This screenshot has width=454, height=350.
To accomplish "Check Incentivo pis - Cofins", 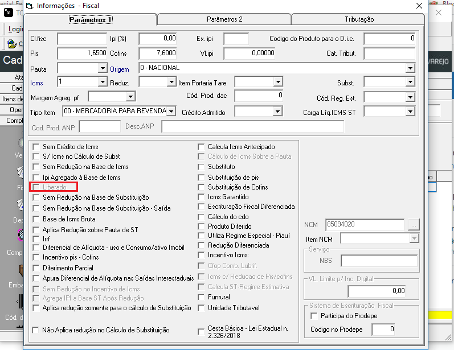I will pos(36,257).
